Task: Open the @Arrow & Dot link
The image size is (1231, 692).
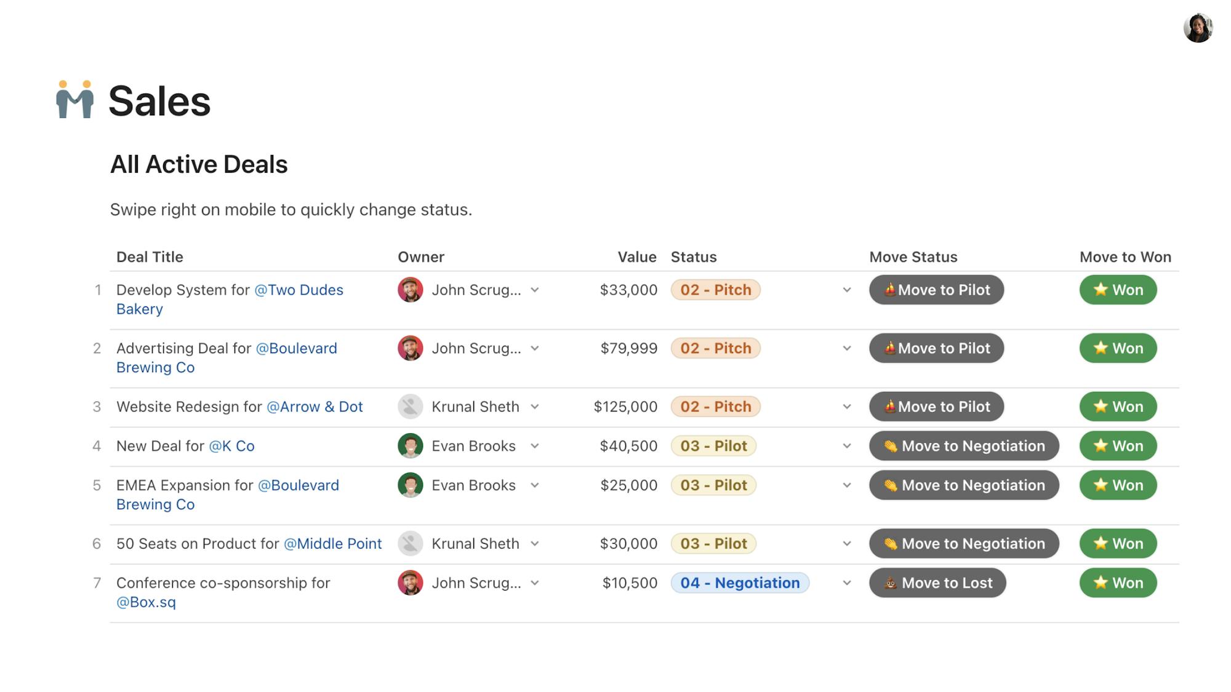Action: tap(315, 407)
